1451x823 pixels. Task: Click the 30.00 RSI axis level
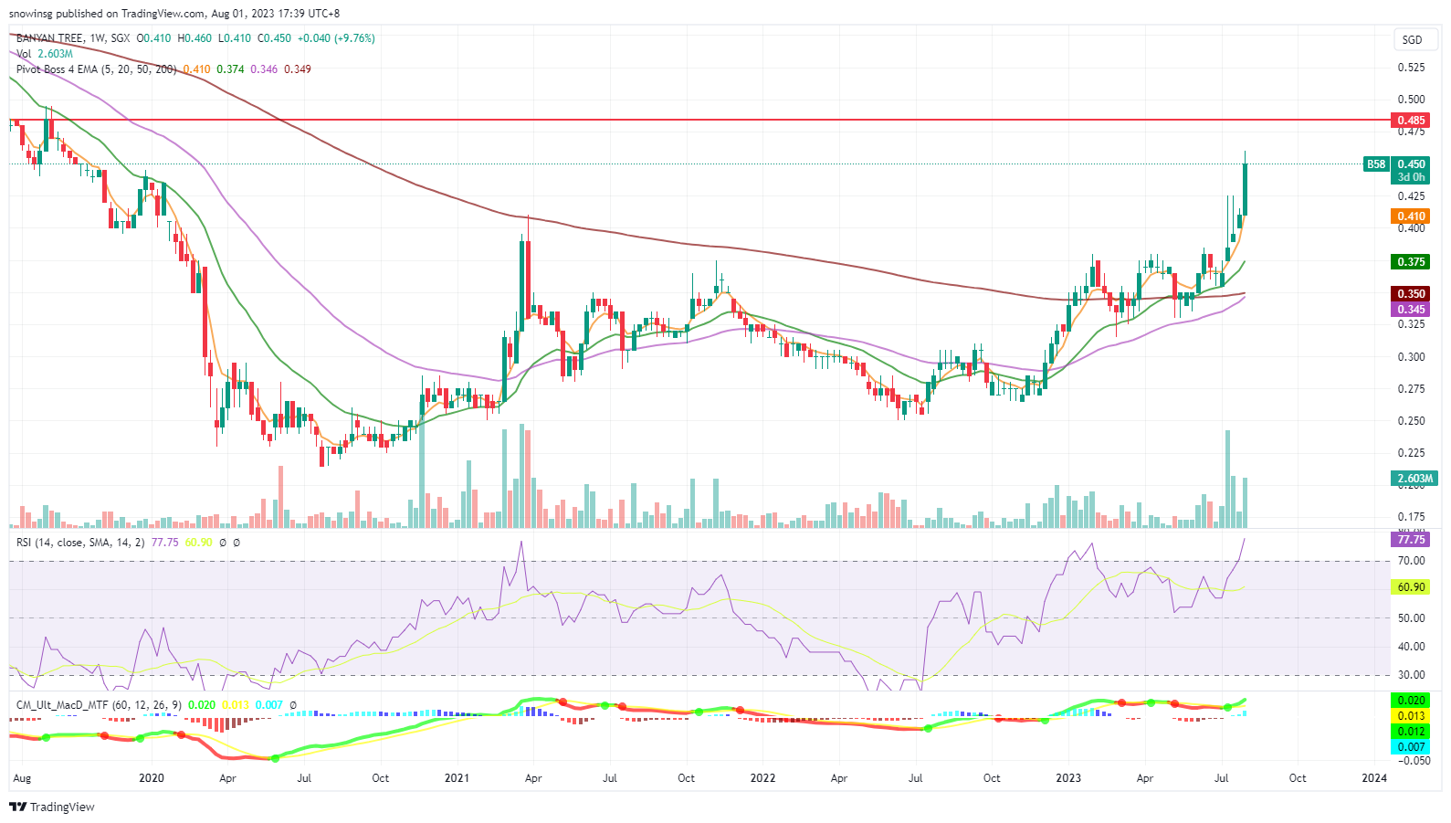[1411, 675]
